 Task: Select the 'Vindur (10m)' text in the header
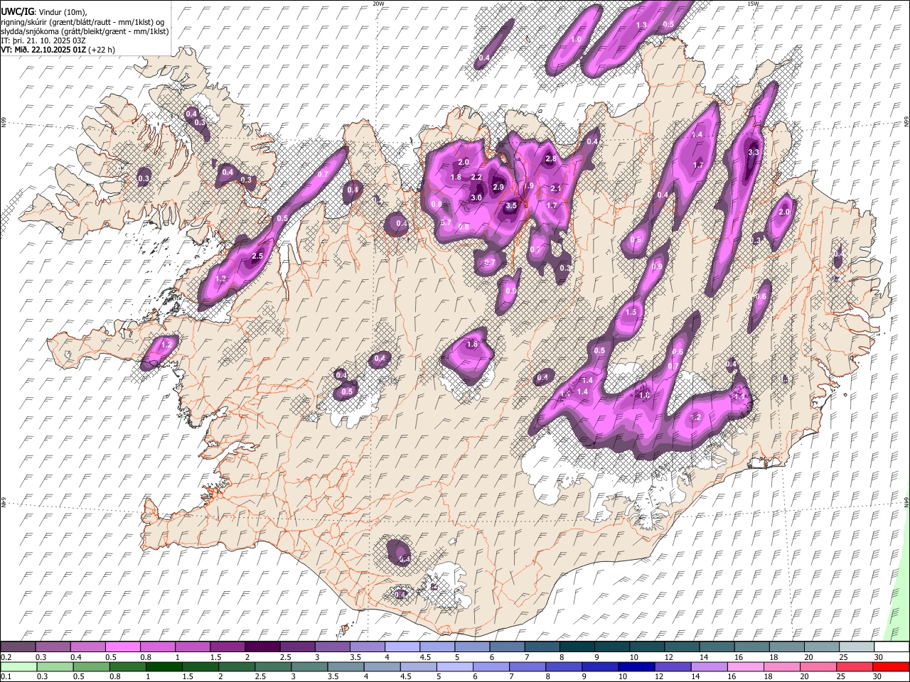(63, 12)
